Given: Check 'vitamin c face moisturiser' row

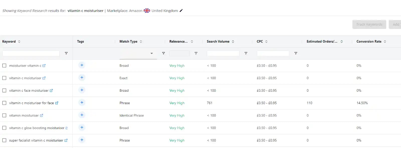Looking at the screenshot, I should [x=4, y=91].
